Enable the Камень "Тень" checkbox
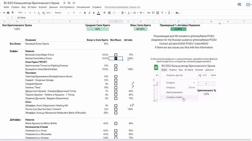Image resolution: width=252 pixels, height=141 pixels. click(x=116, y=88)
